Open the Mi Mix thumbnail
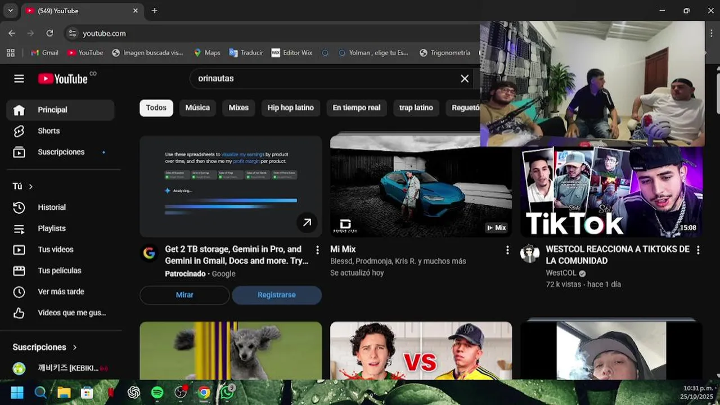 point(421,185)
